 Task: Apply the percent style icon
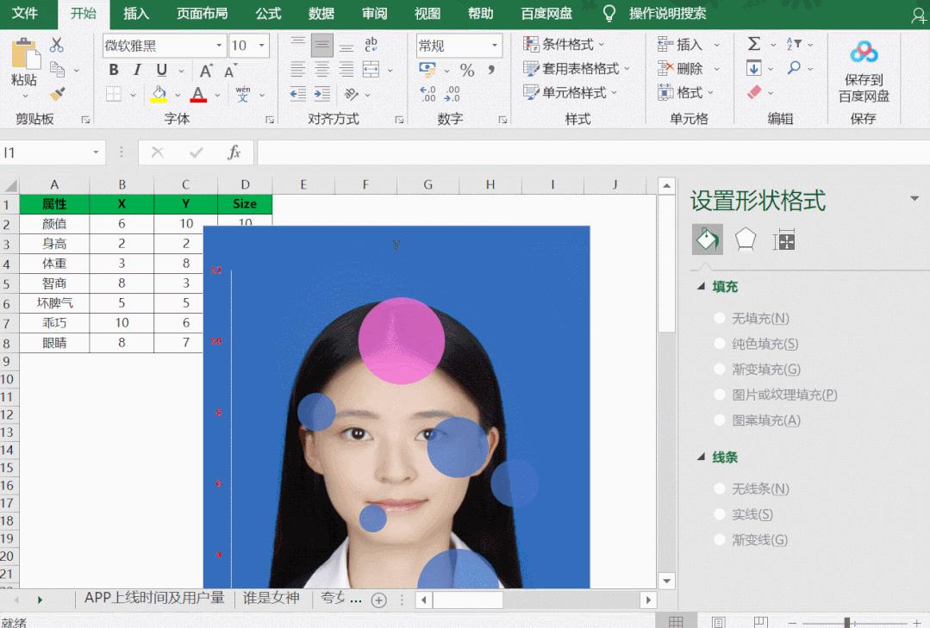tap(466, 67)
